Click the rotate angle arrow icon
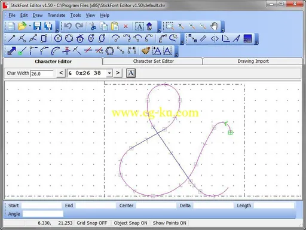 tap(225, 38)
